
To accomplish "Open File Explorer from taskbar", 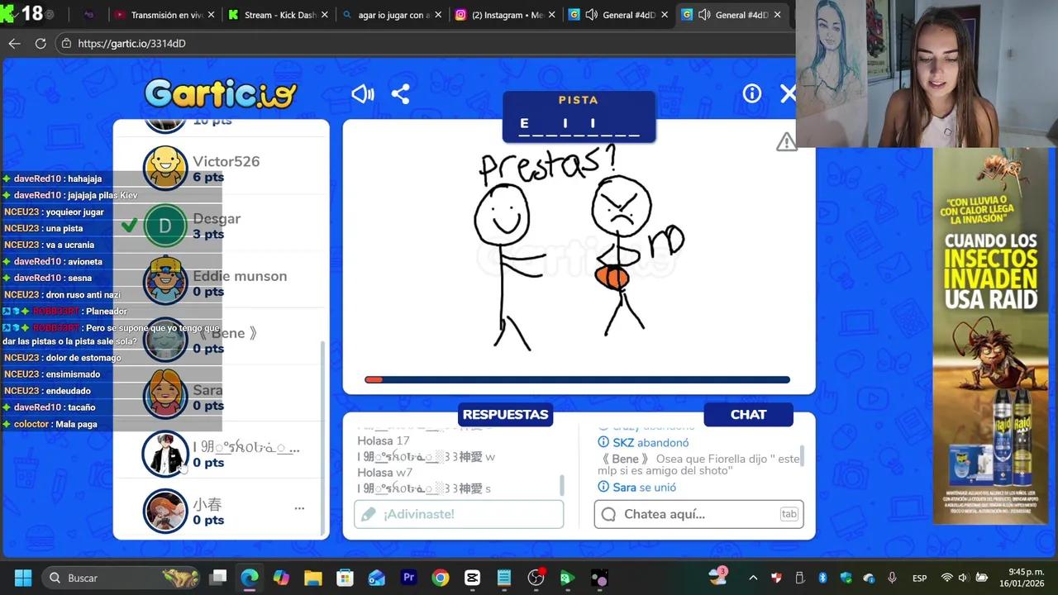I will [x=313, y=578].
